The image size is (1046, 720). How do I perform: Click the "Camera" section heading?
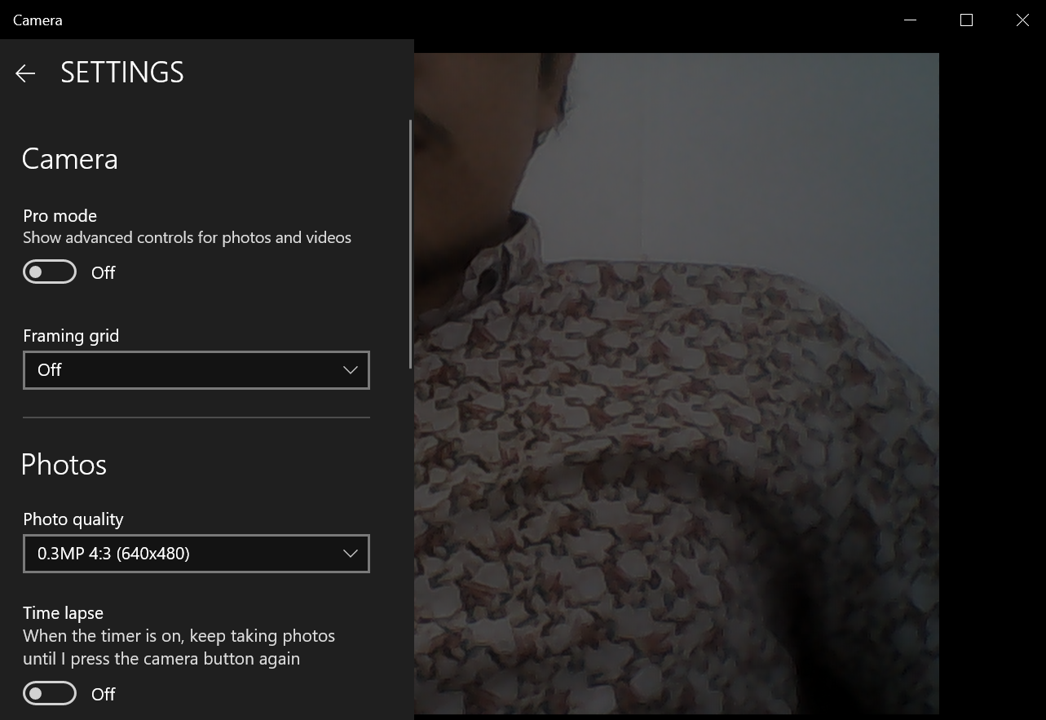[69, 158]
